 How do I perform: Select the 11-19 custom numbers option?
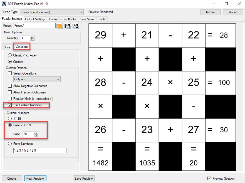10,118
